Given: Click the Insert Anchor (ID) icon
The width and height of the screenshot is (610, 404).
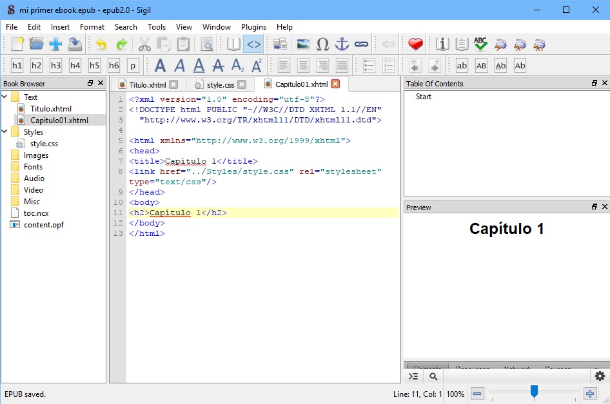Looking at the screenshot, I should coord(342,44).
